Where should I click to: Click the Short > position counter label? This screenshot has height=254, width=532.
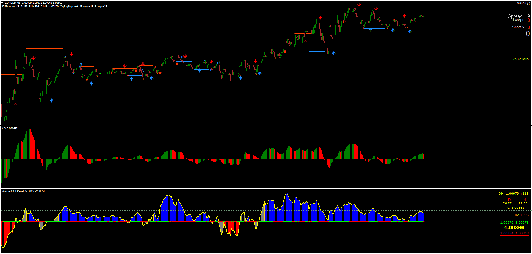tap(518, 27)
